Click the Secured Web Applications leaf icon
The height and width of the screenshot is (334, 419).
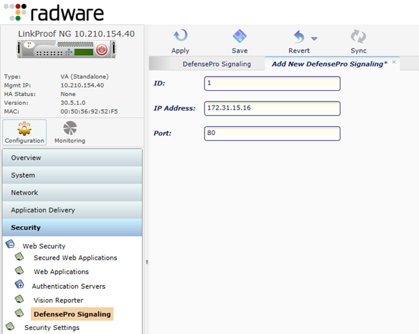[x=20, y=256]
